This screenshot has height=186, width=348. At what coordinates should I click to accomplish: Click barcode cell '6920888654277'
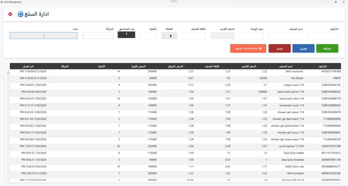331,167
